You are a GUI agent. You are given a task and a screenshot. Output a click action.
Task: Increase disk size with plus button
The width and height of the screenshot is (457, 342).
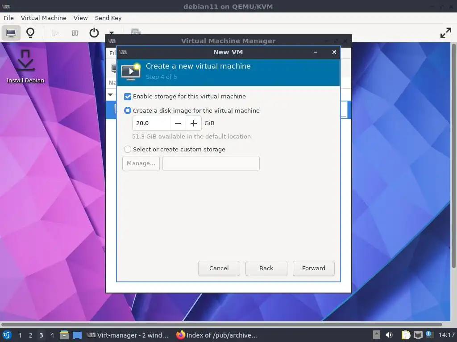coord(194,123)
